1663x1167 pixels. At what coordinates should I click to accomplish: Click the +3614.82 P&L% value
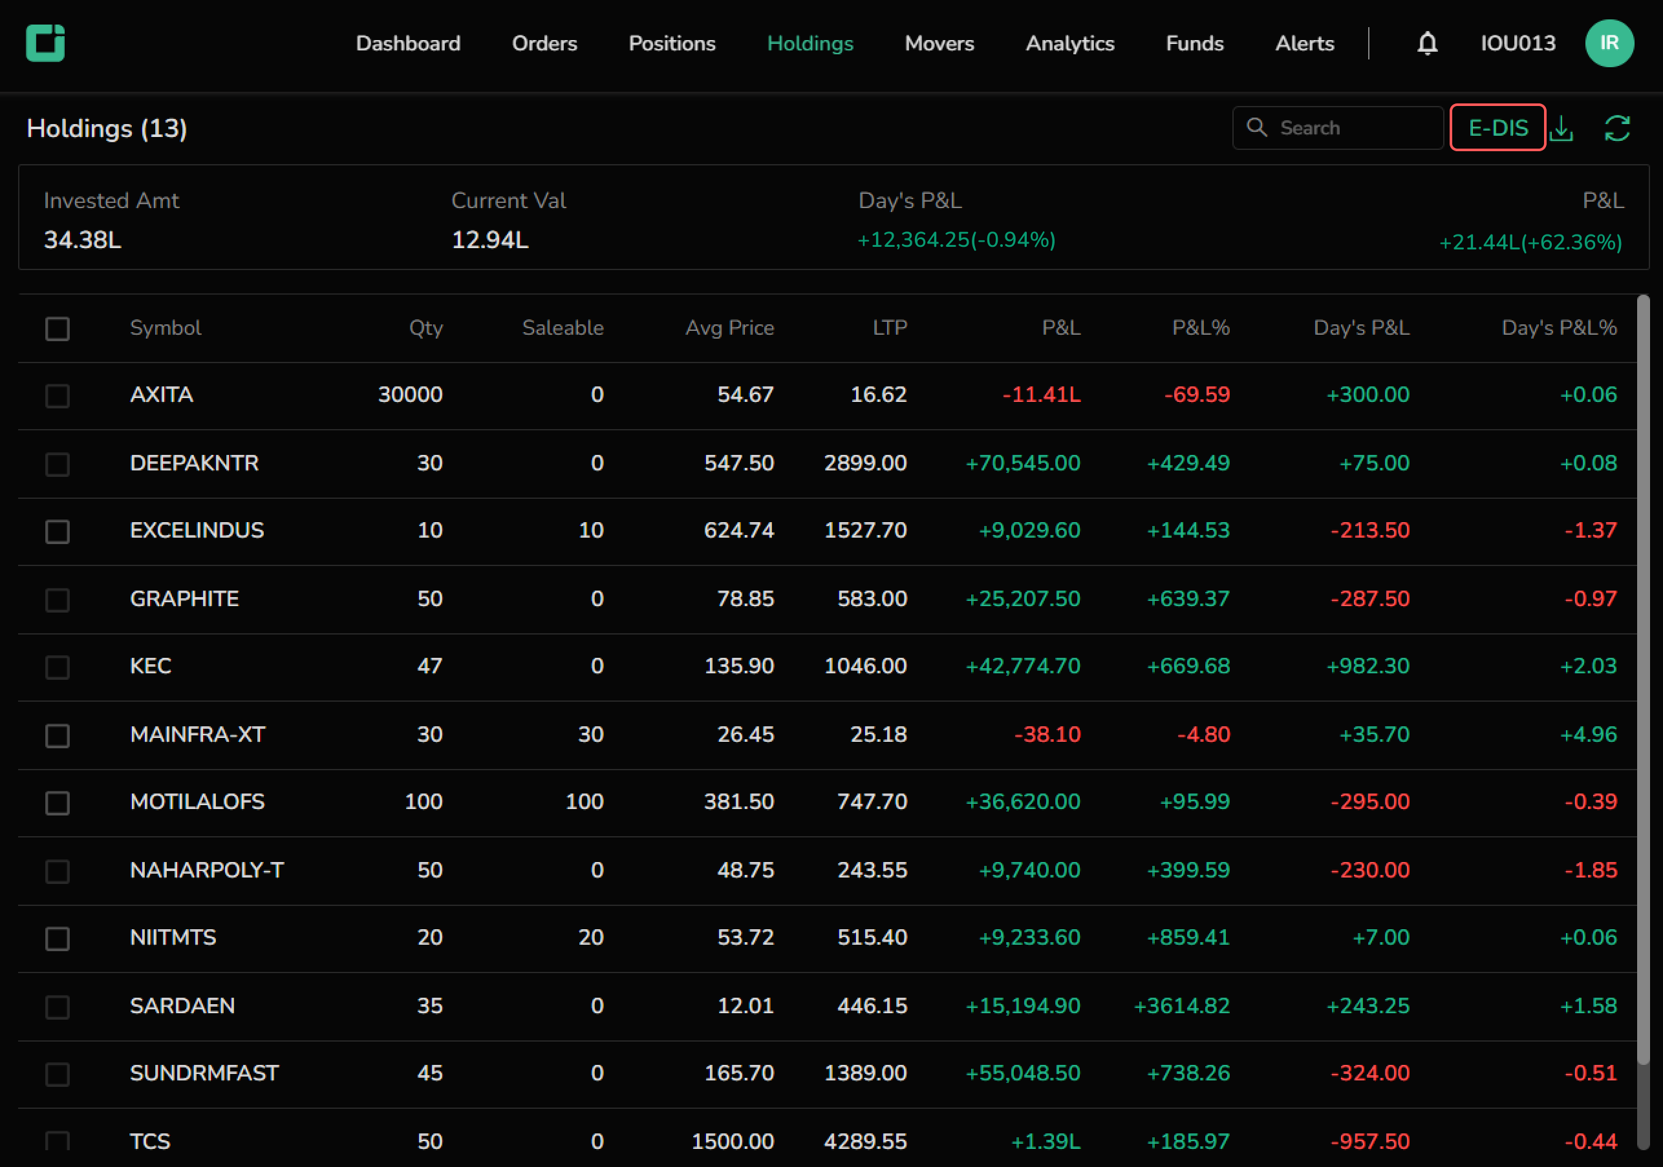[x=1181, y=1005]
